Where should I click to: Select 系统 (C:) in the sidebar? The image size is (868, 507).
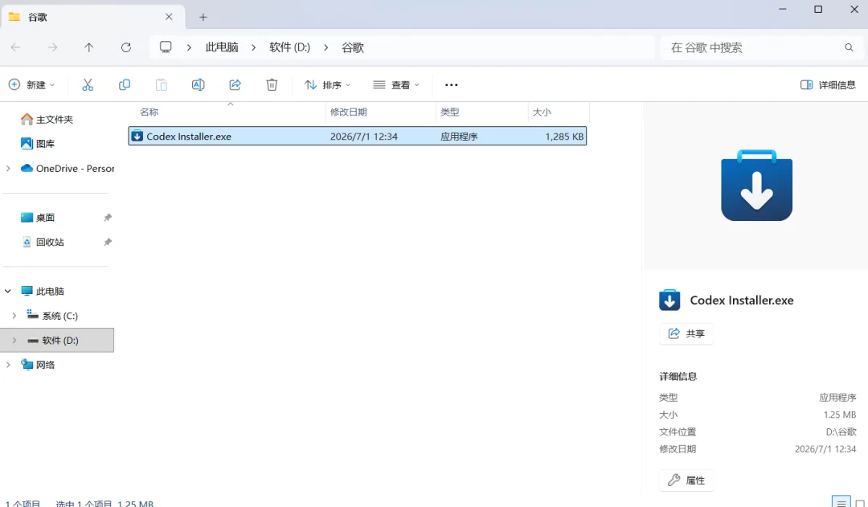[59, 316]
